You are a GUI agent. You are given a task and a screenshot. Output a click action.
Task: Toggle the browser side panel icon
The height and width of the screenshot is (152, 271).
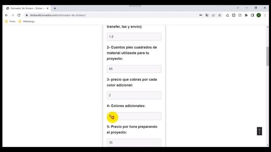[x=252, y=15]
